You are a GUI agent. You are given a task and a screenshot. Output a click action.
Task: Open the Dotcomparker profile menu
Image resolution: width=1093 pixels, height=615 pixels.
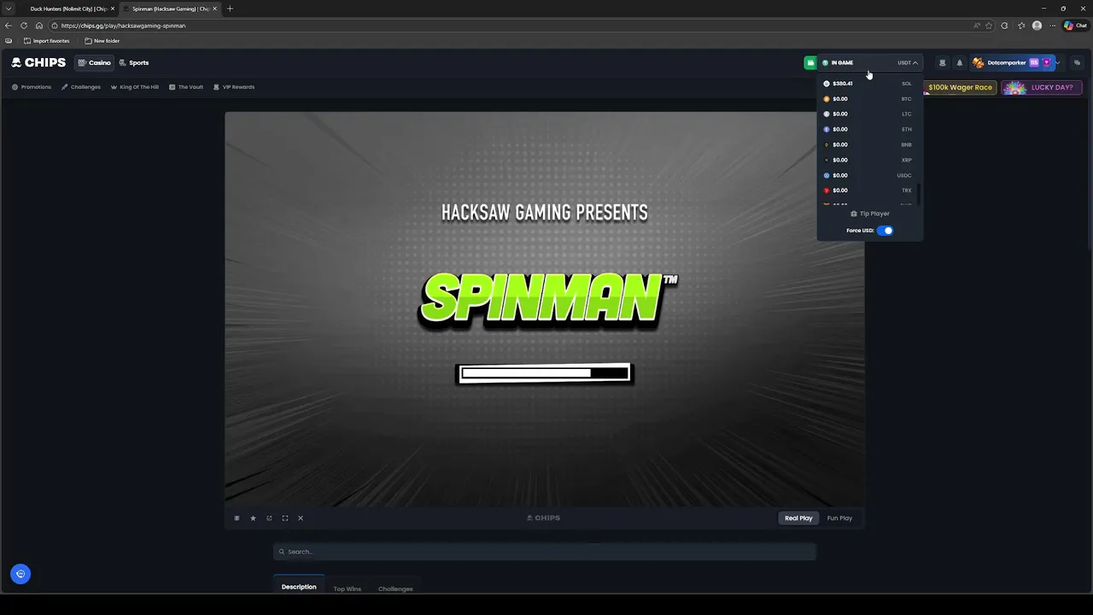pos(1016,62)
